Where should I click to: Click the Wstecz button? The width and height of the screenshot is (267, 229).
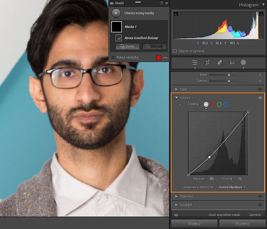point(194,224)
